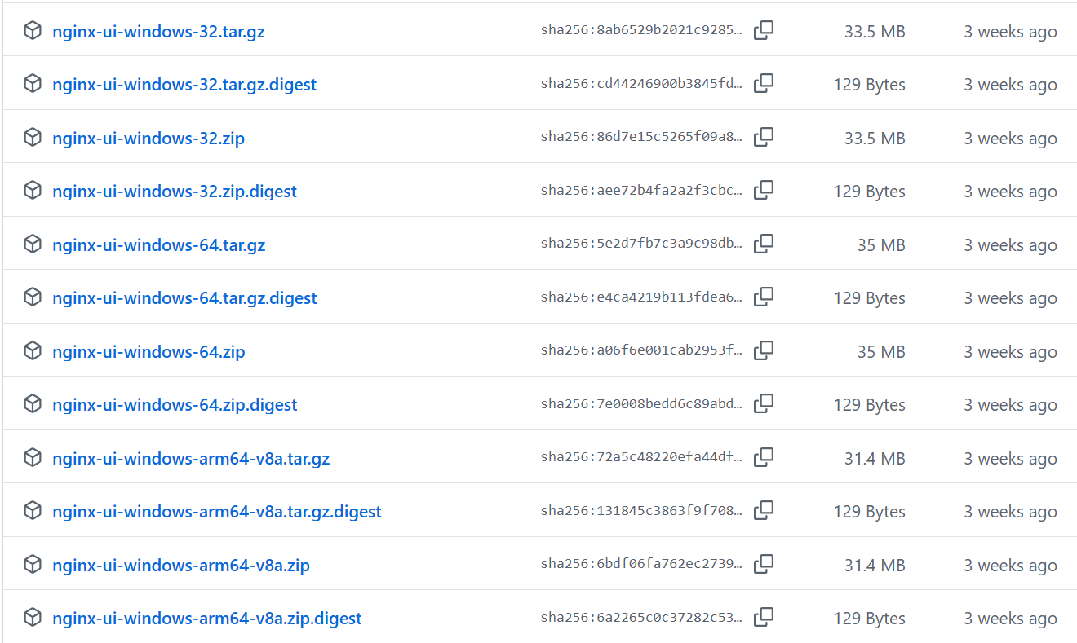This screenshot has height=643, width=1077.
Task: Copy sha256 hash for nginx-ui-windows-32.tar.gz
Action: [x=764, y=31]
